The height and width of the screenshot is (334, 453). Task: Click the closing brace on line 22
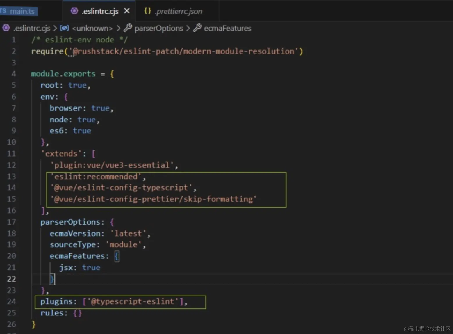click(x=52, y=279)
